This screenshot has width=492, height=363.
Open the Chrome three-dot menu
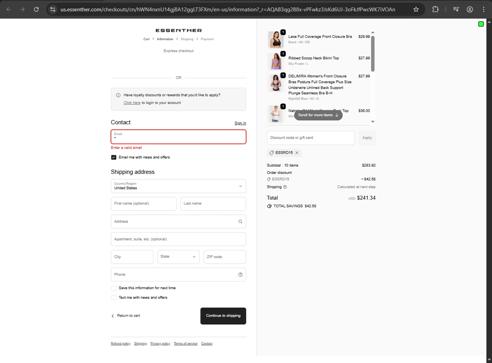(483, 10)
